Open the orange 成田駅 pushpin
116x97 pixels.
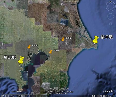(x=63, y=39)
